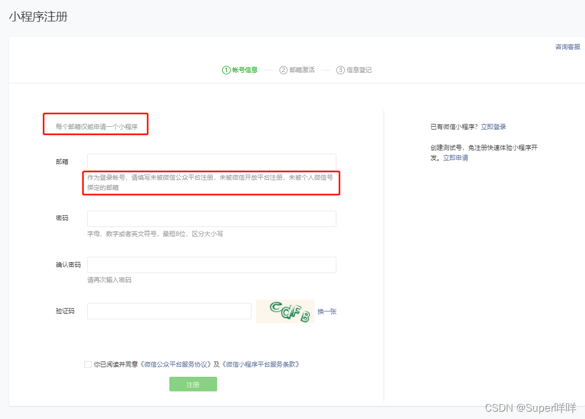
Task: Refresh captcha via 换一张 link
Action: [327, 311]
